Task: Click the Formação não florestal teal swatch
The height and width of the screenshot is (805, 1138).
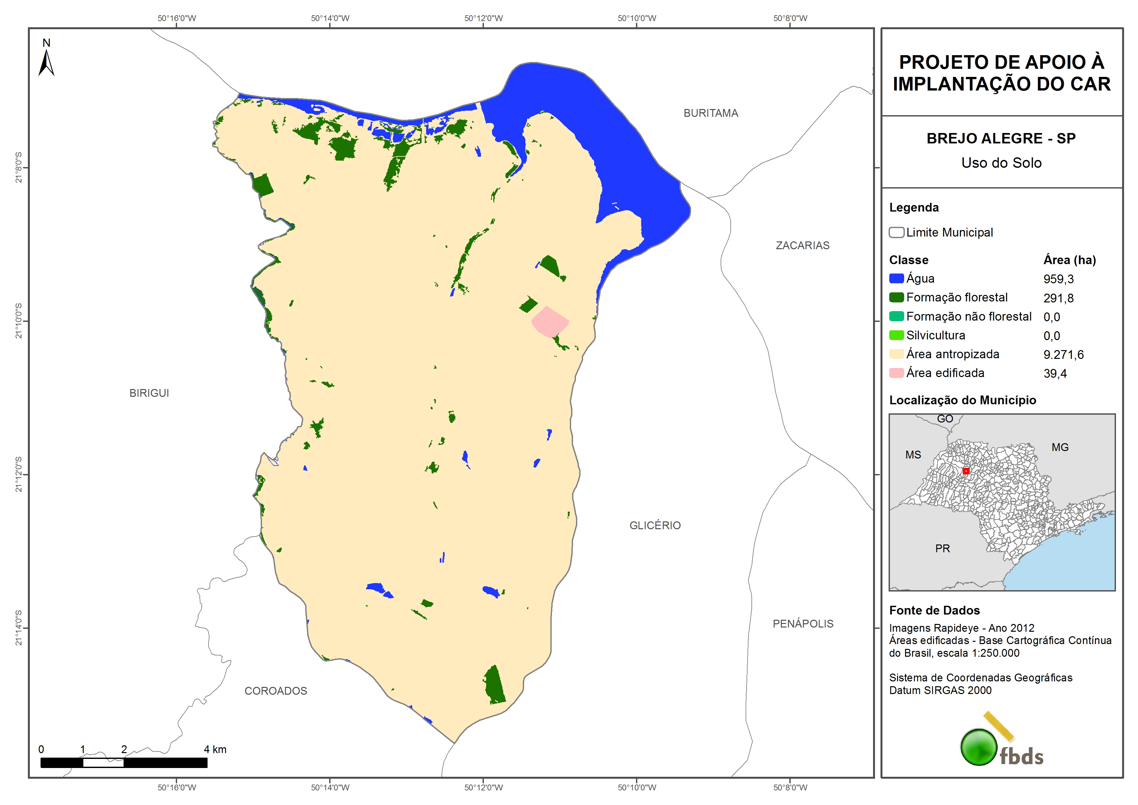Action: coord(896,316)
